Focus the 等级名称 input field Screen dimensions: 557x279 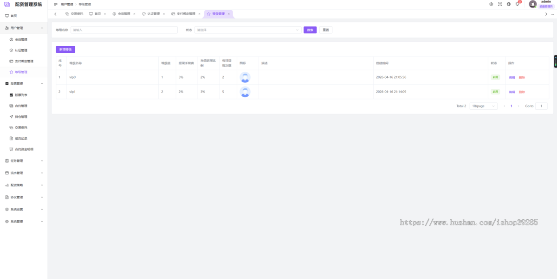coord(124,30)
